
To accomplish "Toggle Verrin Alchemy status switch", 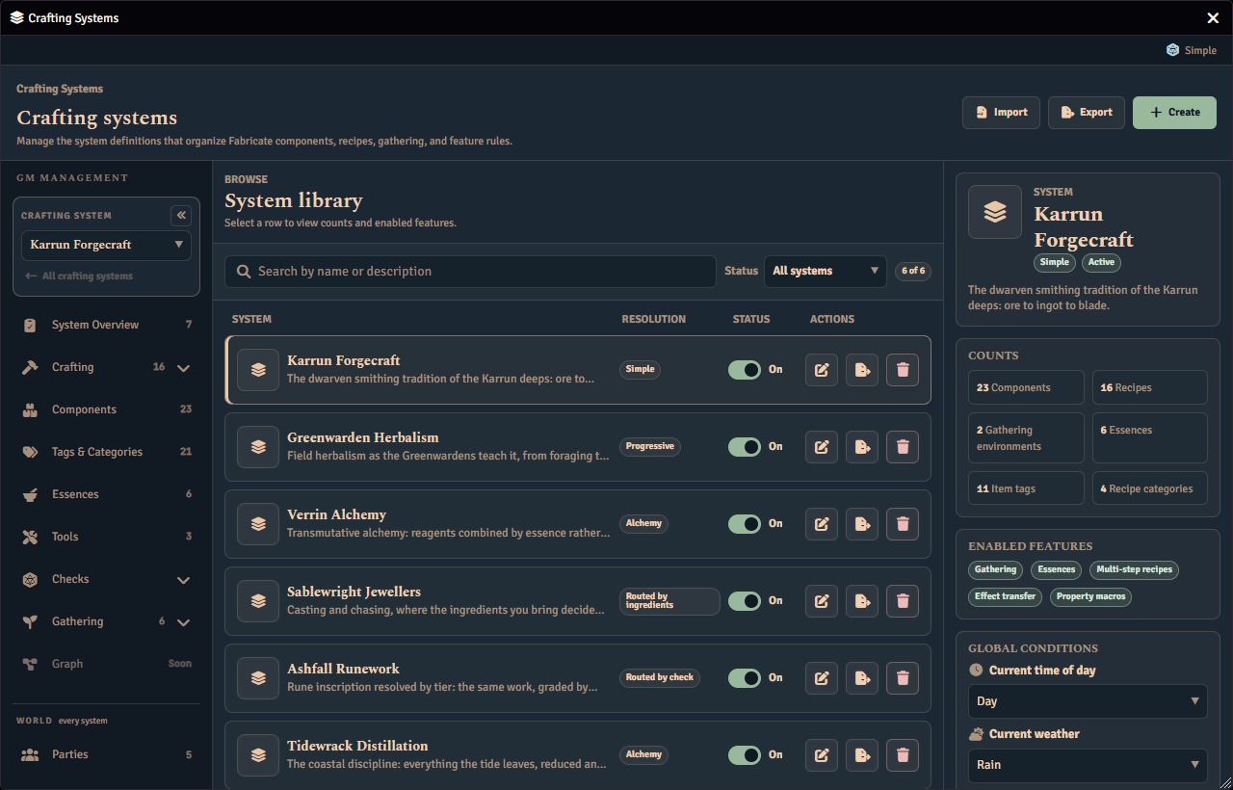I will pos(745,524).
